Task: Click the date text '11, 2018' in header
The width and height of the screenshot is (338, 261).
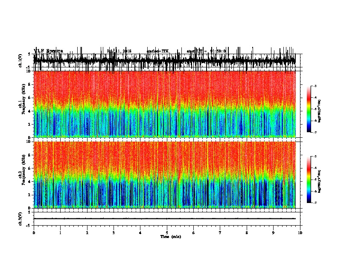Action: coord(124,51)
